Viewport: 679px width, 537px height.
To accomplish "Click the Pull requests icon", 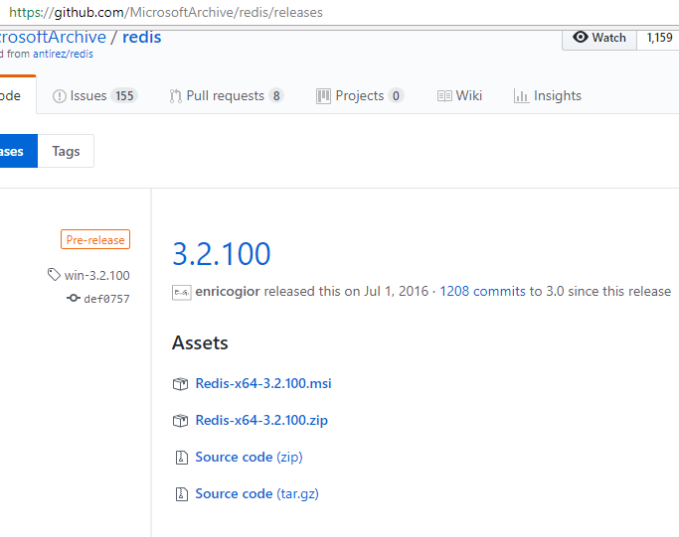I will [x=175, y=96].
